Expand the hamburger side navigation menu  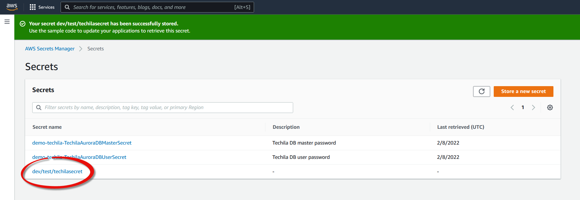(x=7, y=22)
